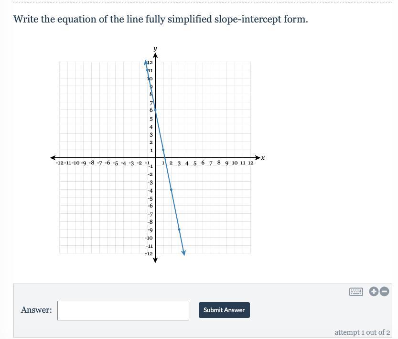Click the x-axis left arrowhead
The height and width of the screenshot is (339, 398).
pos(53,158)
